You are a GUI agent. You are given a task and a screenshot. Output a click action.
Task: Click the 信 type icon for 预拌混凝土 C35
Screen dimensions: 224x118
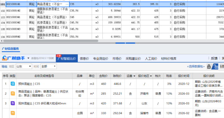coord(13,84)
